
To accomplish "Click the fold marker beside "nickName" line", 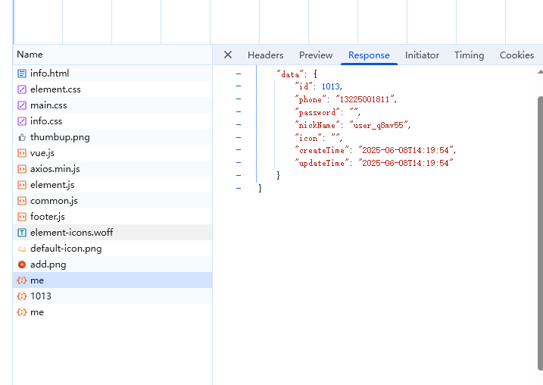I will 239,125.
